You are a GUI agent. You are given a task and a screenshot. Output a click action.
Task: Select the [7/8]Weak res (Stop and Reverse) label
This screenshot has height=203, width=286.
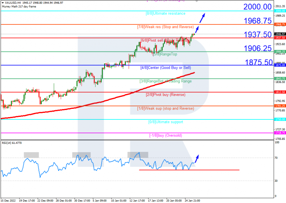click(x=165, y=27)
